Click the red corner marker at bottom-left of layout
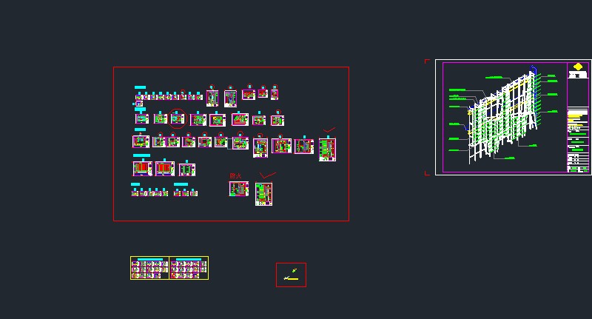Viewport: 592px width, 319px height. tap(426, 174)
